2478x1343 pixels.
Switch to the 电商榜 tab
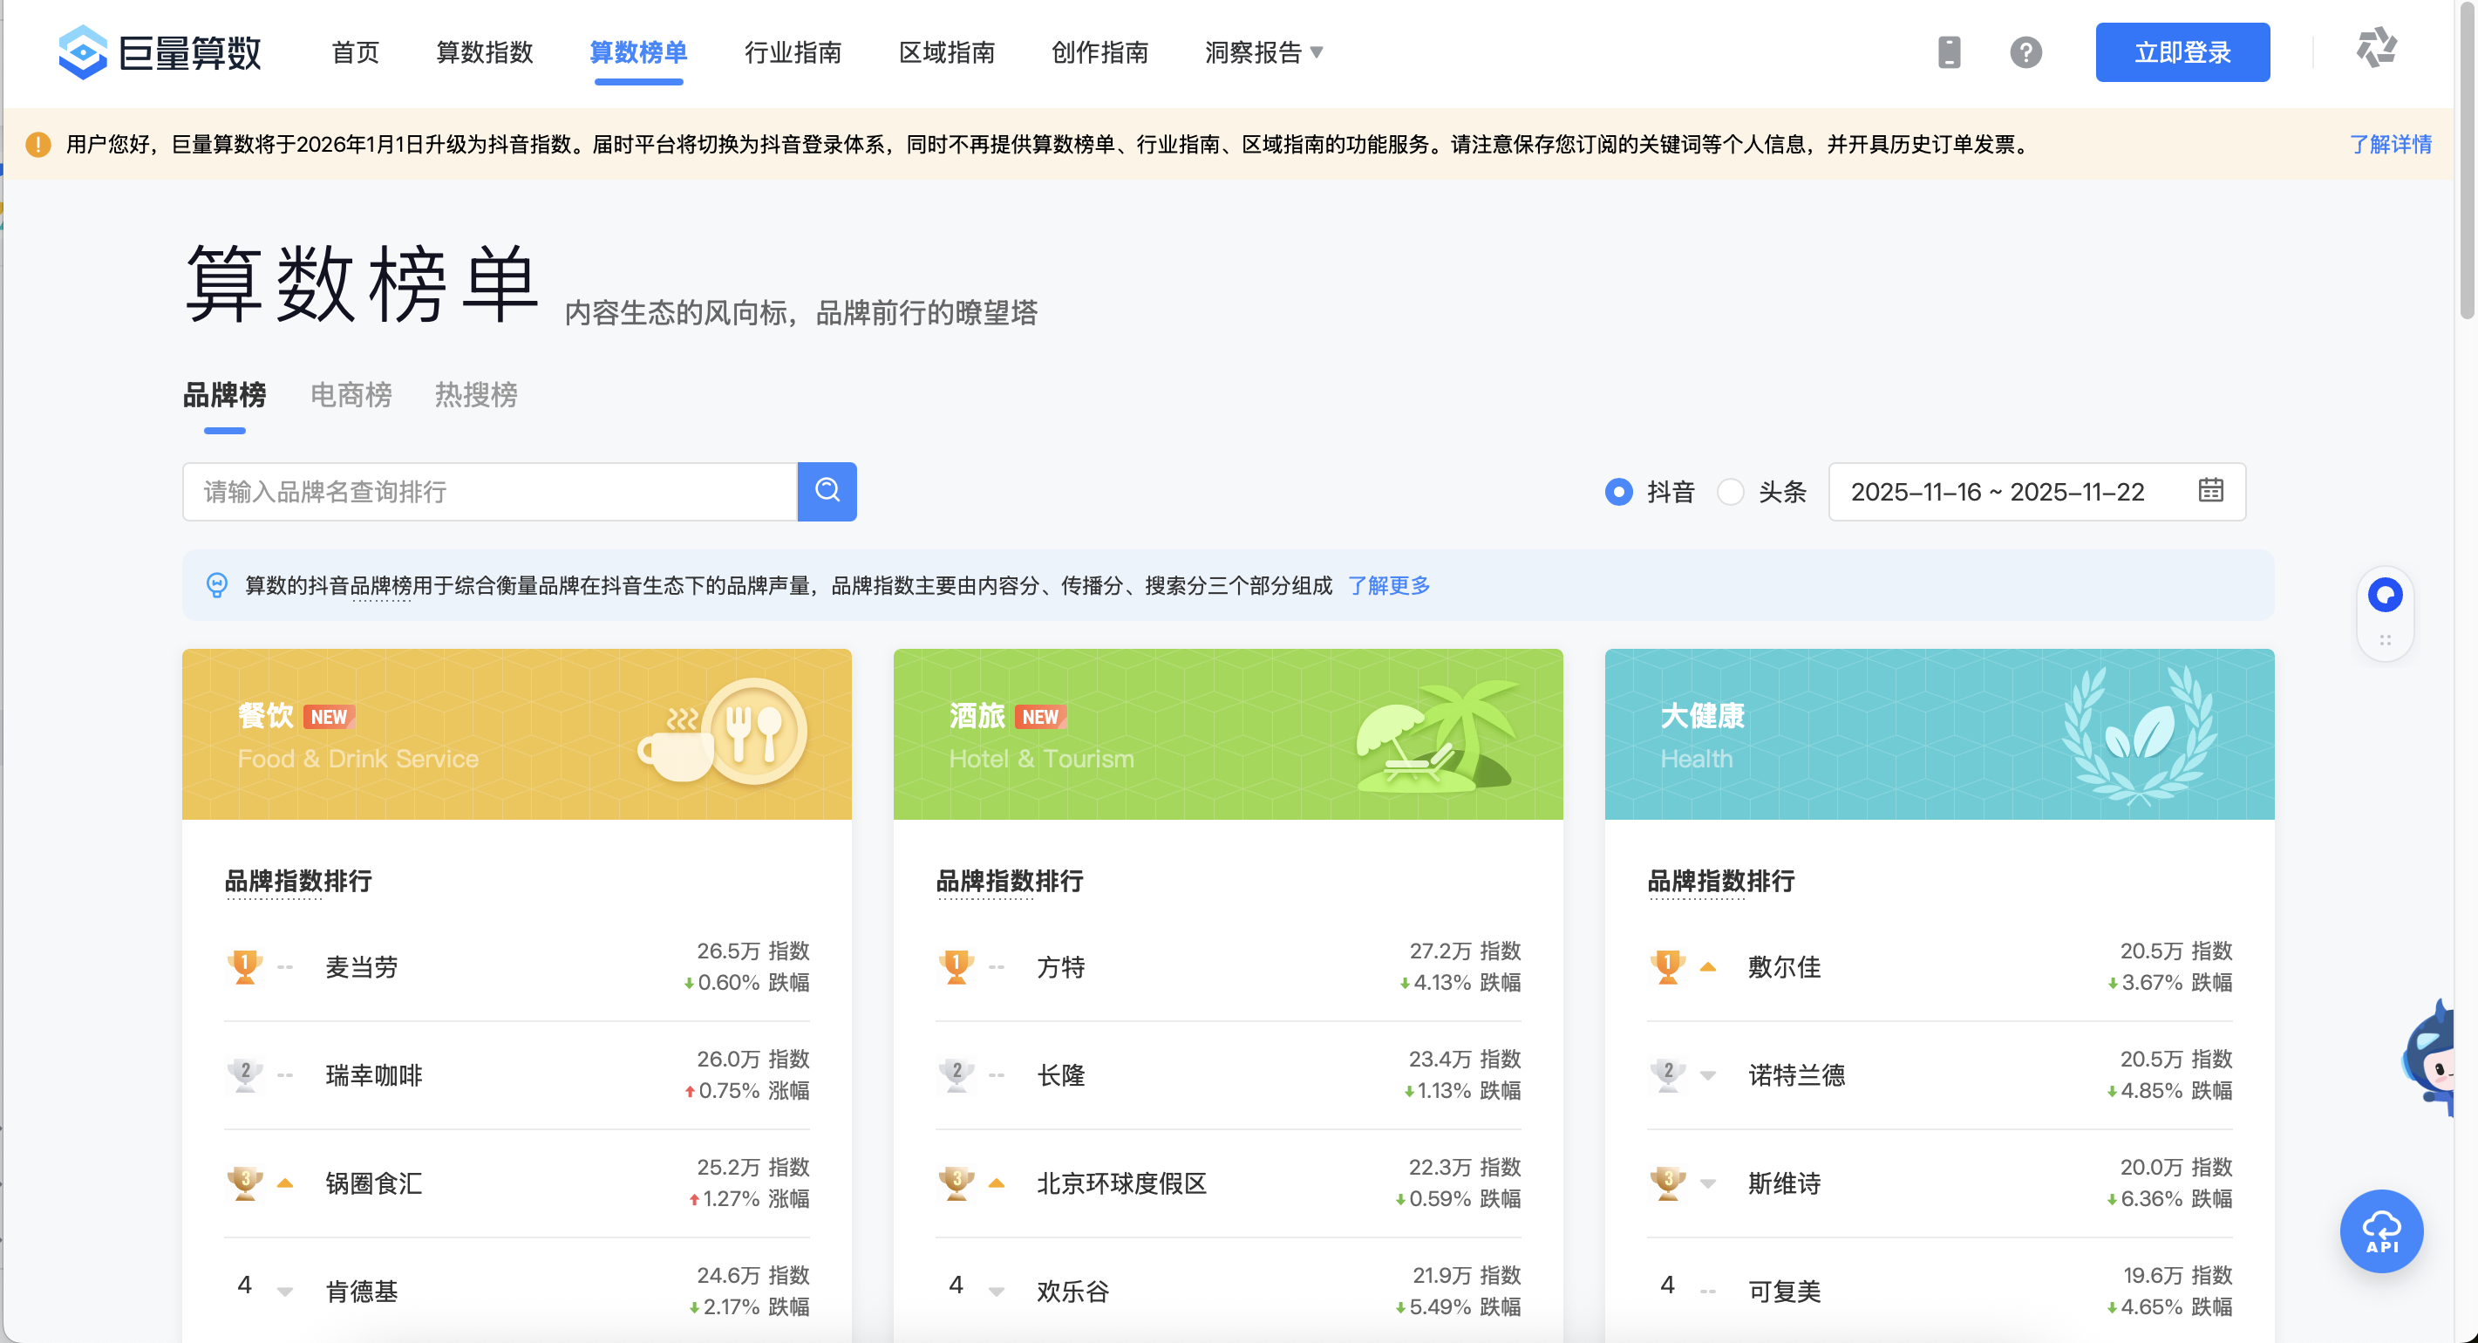[351, 395]
